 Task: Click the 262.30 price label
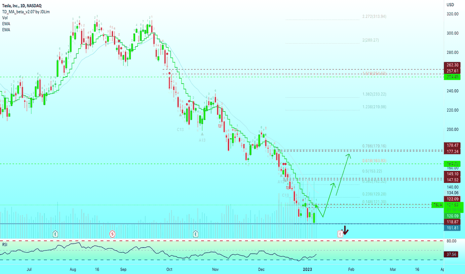click(x=452, y=65)
